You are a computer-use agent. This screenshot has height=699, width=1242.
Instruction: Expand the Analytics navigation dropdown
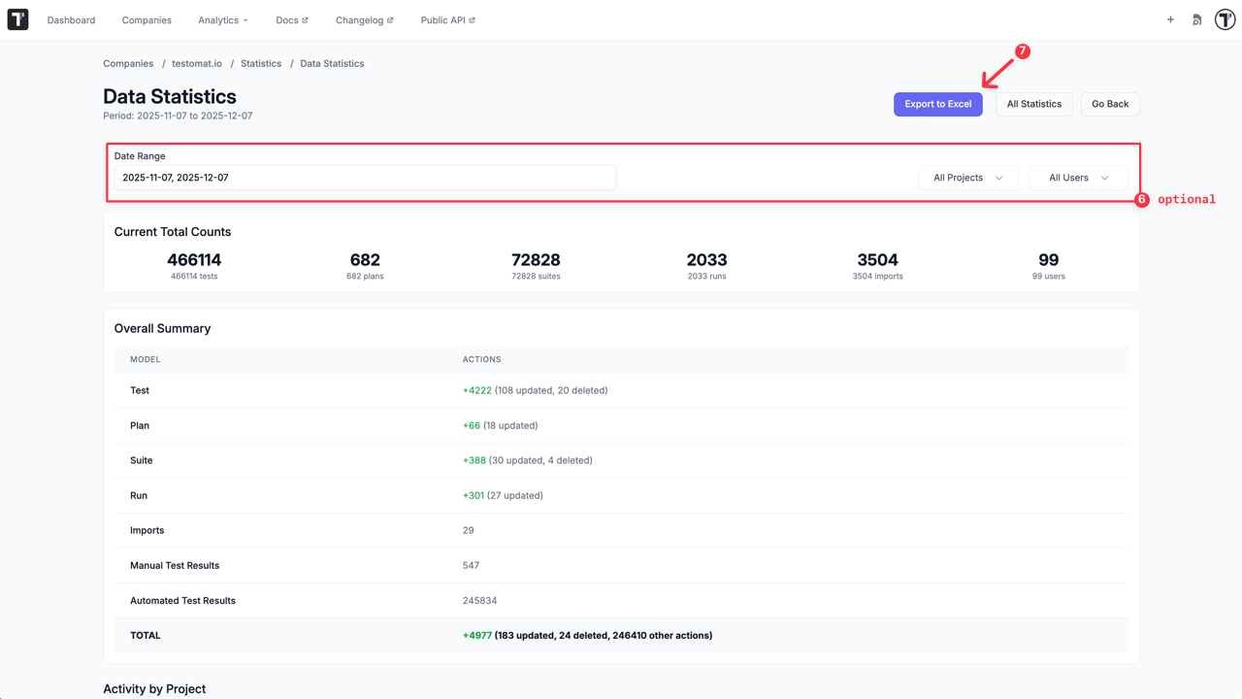click(223, 19)
